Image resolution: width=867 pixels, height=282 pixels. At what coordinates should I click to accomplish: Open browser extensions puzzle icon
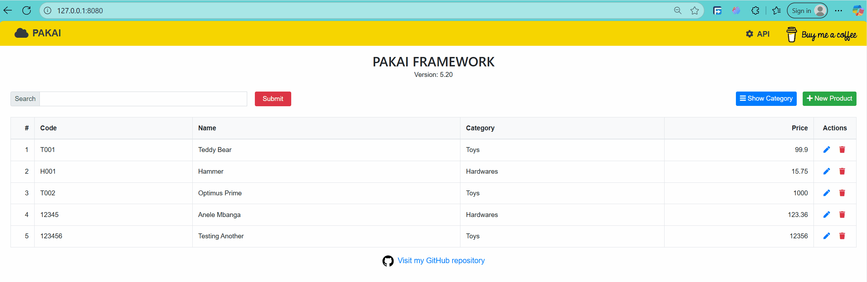tap(755, 10)
